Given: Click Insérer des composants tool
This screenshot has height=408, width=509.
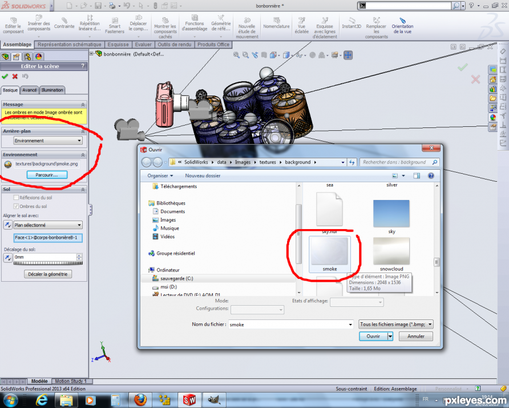Looking at the screenshot, I should 39,23.
